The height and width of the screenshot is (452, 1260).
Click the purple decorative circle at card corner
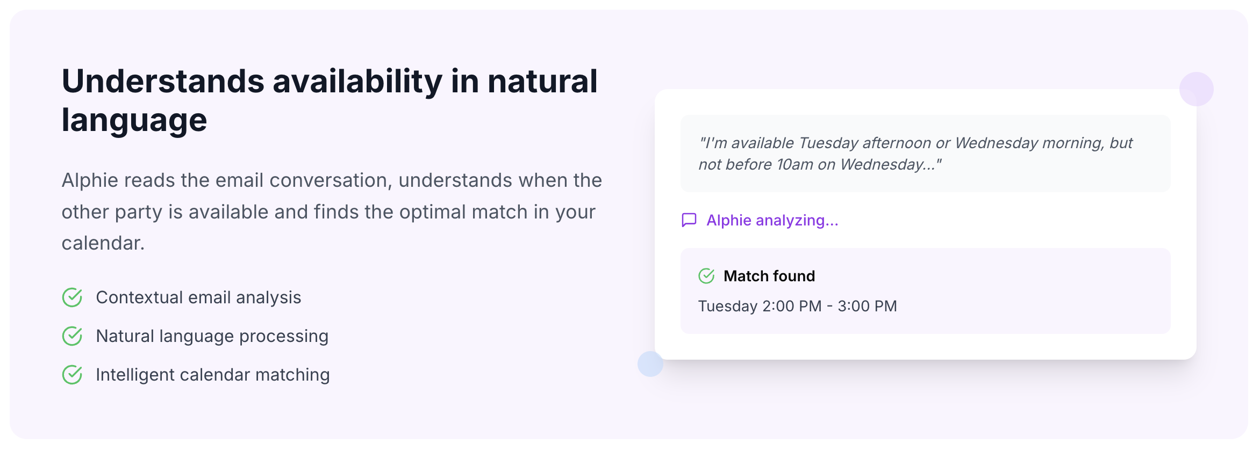(x=1196, y=89)
